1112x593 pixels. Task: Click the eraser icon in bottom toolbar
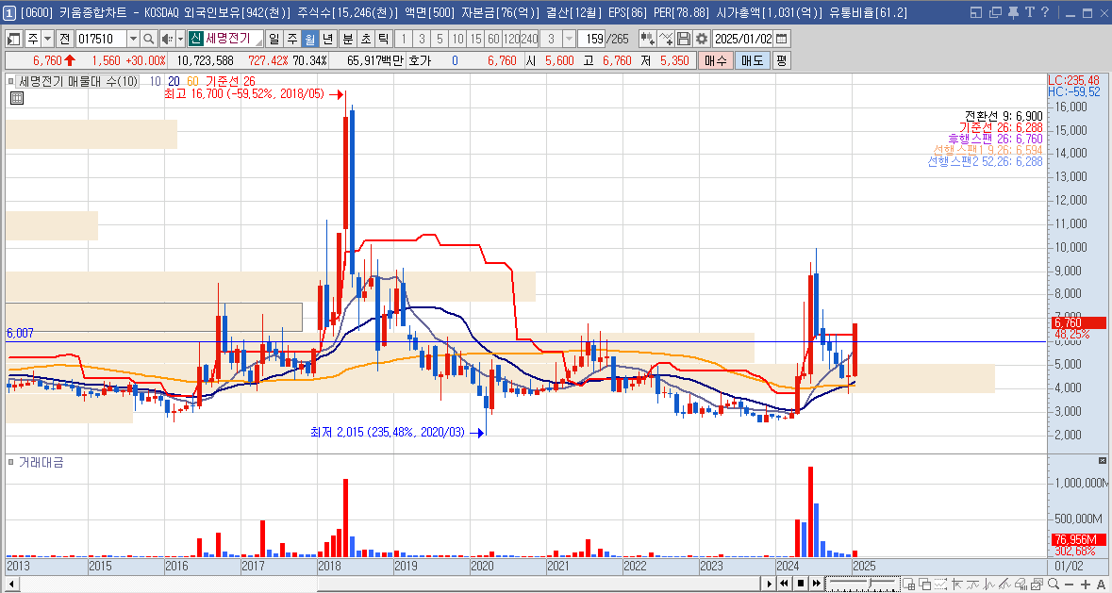click(1022, 584)
